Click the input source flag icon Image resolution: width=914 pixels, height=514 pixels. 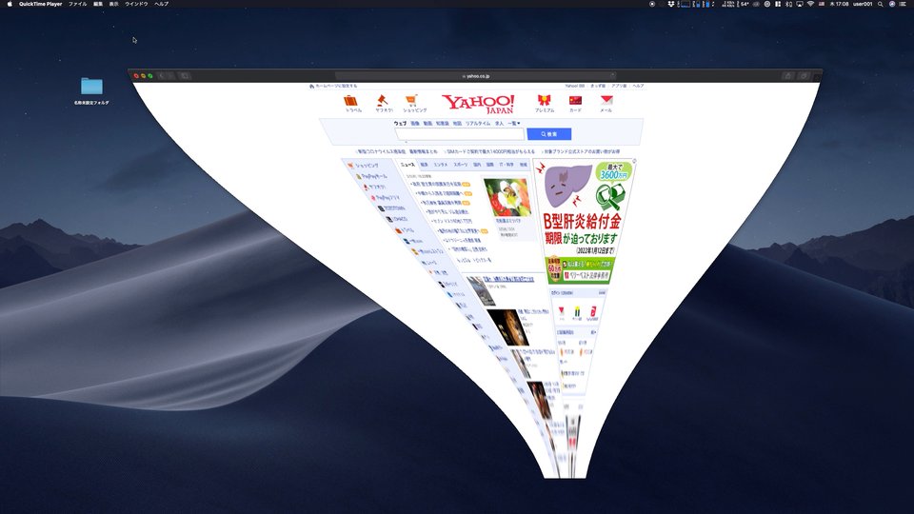coord(822,4)
